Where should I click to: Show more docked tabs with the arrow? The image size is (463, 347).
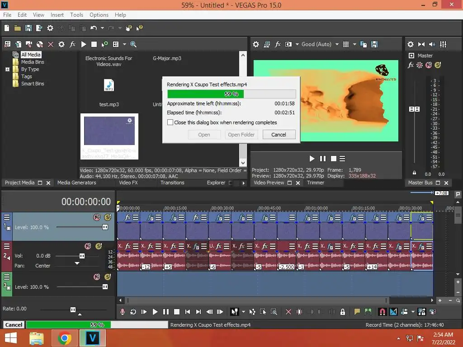(243, 183)
